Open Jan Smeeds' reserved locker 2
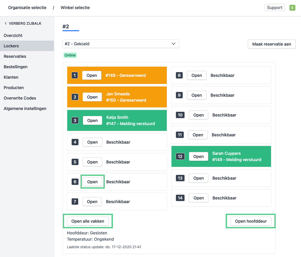301x257 pixels. (92, 97)
